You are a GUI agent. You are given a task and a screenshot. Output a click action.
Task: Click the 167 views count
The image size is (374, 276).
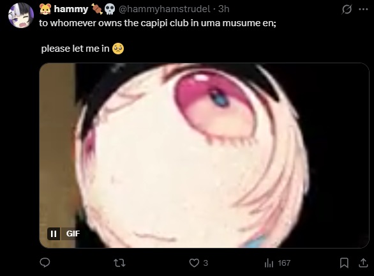(284, 263)
